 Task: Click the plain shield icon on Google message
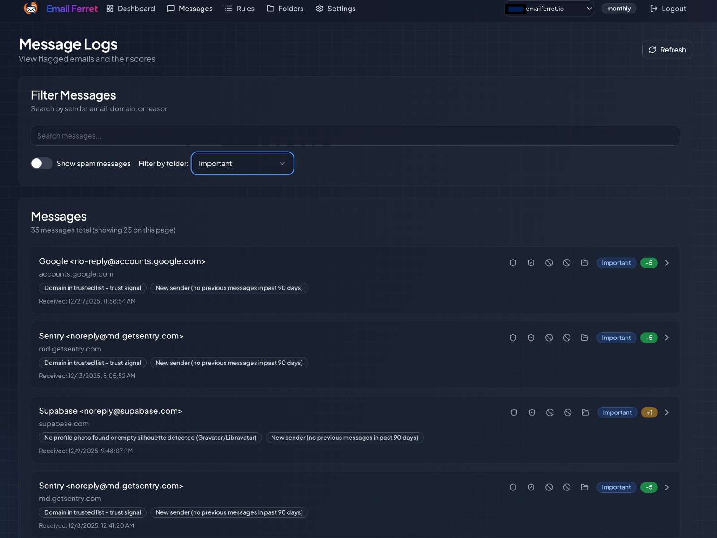[513, 263]
